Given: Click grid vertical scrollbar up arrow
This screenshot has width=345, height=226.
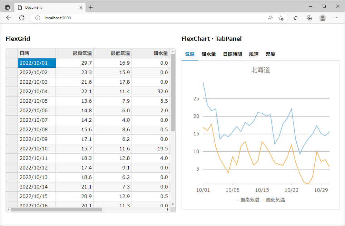Looking at the screenshot, I should (173, 51).
